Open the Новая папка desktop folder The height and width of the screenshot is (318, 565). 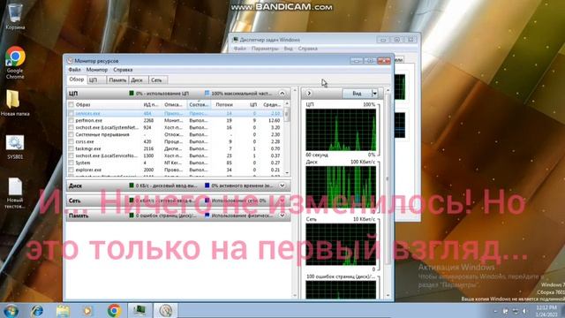click(x=15, y=102)
